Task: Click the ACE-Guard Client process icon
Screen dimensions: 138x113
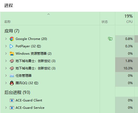Action: [12, 100]
